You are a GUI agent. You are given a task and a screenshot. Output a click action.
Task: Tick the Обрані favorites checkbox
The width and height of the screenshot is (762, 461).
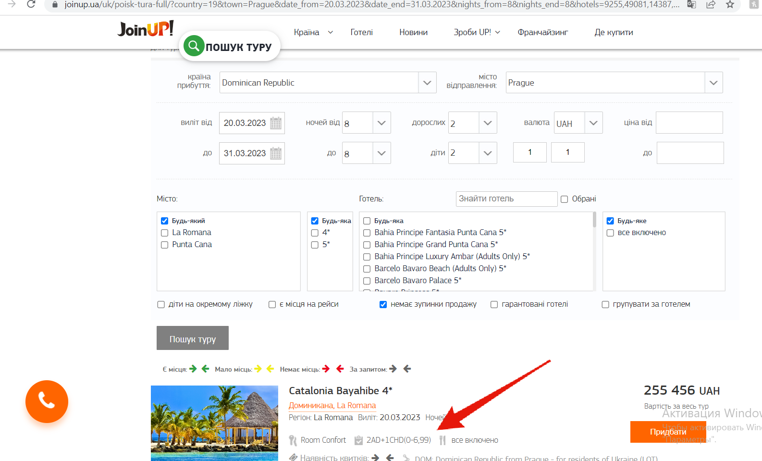[x=564, y=199]
